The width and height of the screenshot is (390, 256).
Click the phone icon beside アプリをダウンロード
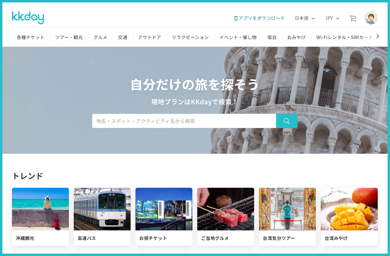(235, 18)
